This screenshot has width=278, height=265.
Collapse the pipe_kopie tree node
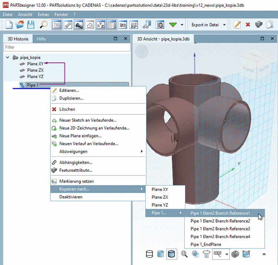click(8, 57)
